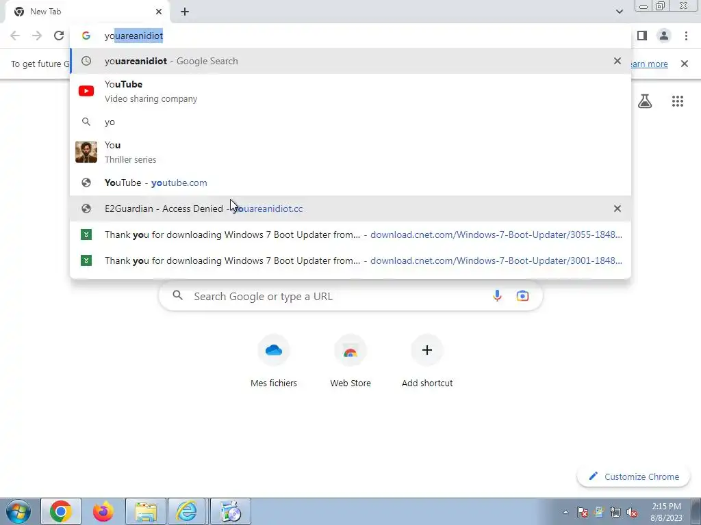Reload the page with refresh icon
This screenshot has width=701, height=525.
(59, 36)
